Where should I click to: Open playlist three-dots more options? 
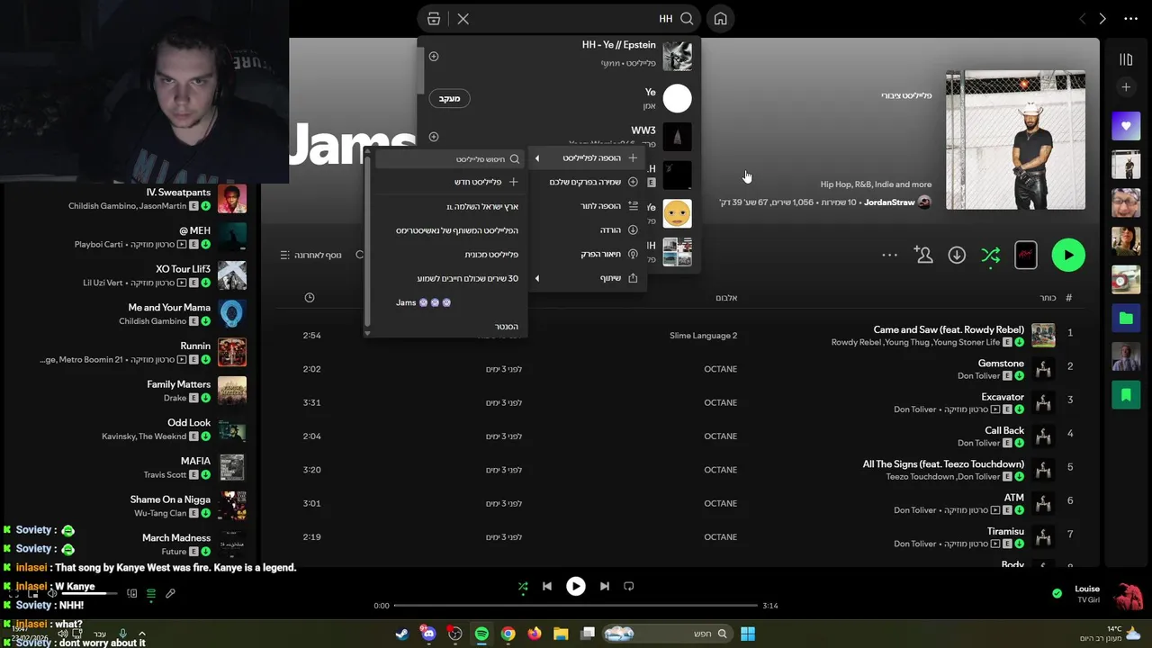click(889, 256)
